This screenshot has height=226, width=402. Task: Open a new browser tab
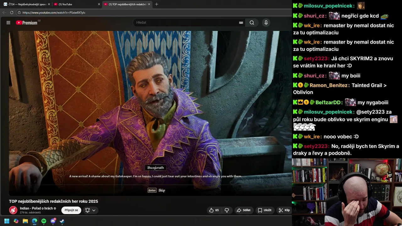click(157, 4)
